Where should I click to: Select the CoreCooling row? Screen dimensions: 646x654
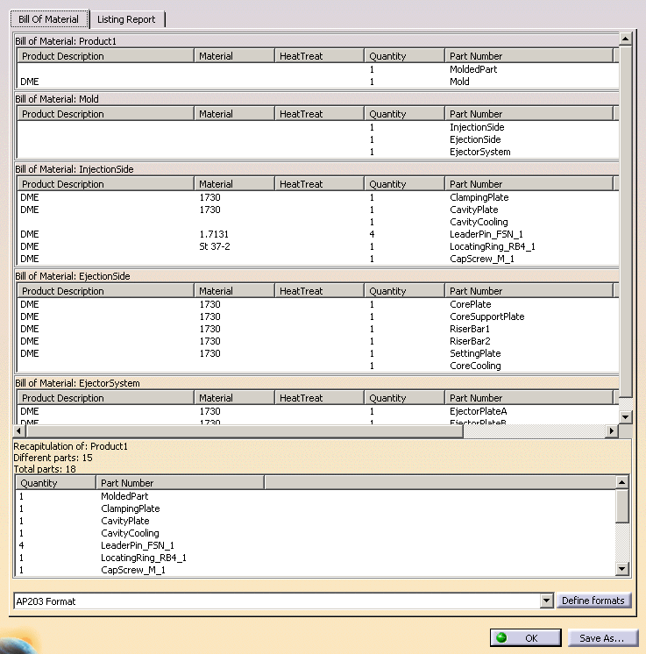318,366
